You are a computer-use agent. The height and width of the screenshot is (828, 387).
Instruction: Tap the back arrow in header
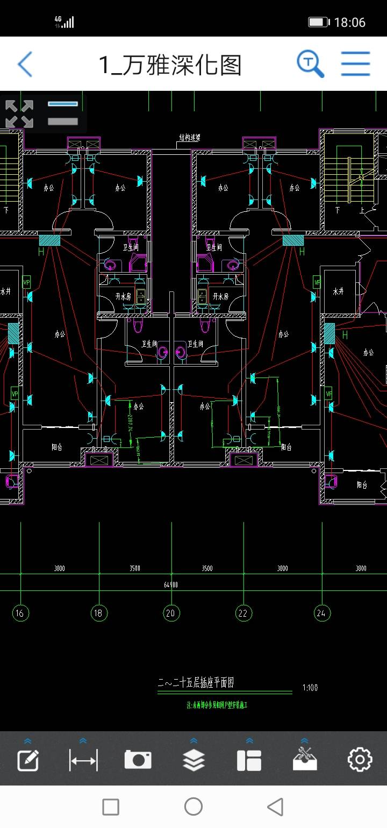pyautogui.click(x=25, y=65)
